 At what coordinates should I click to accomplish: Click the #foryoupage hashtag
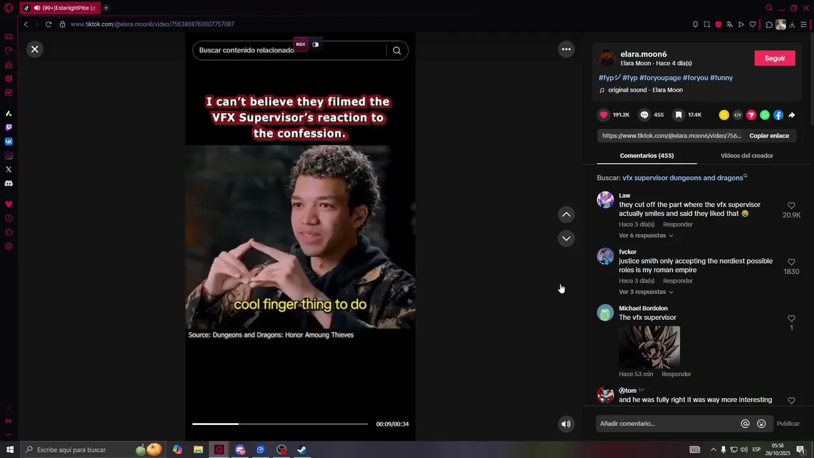click(660, 78)
